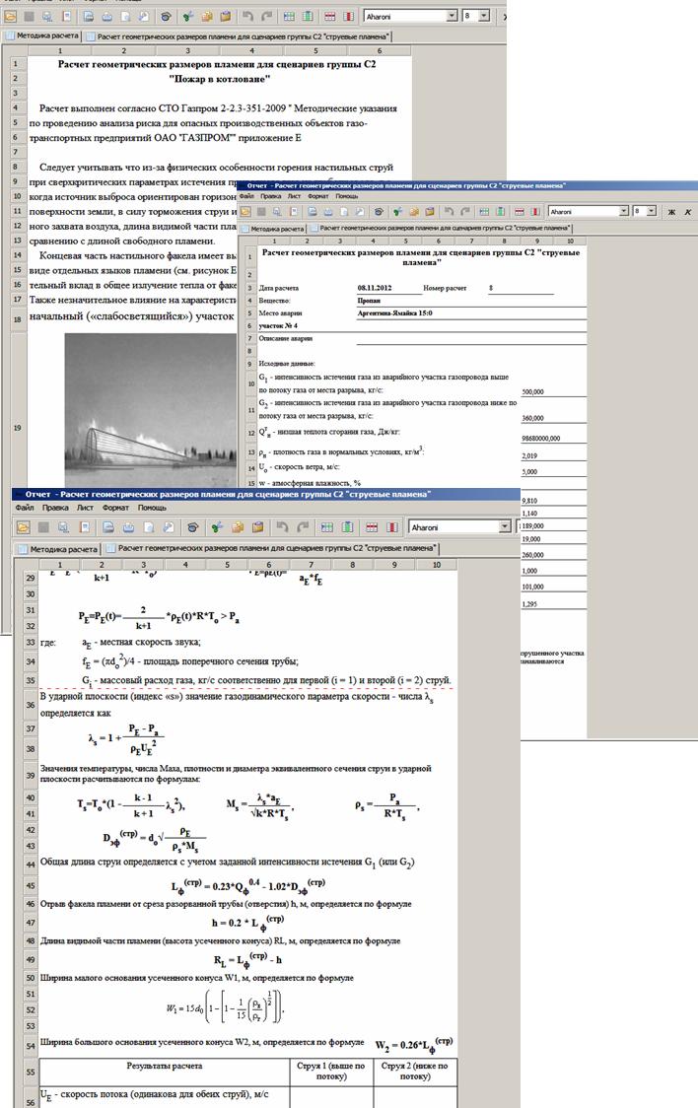Open the Помощь menu in the bottom window
Screen dimensions: 698x1108
[152, 507]
